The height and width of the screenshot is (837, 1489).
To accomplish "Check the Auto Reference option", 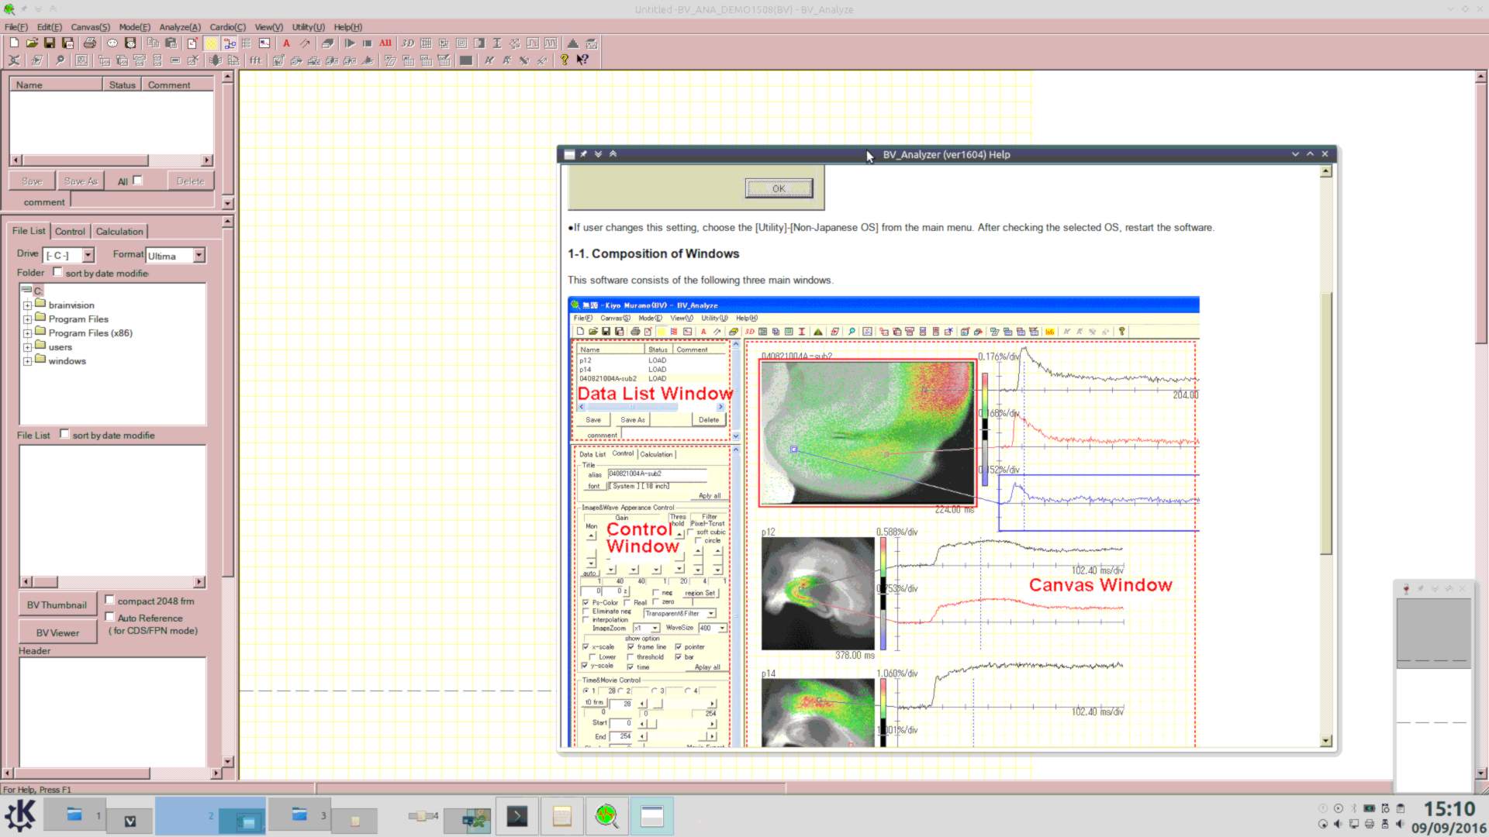I will pyautogui.click(x=109, y=617).
